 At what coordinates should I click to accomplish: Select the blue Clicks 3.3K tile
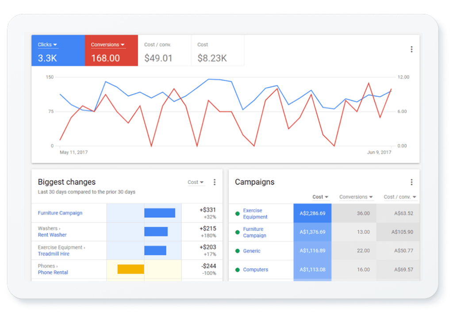pos(58,50)
